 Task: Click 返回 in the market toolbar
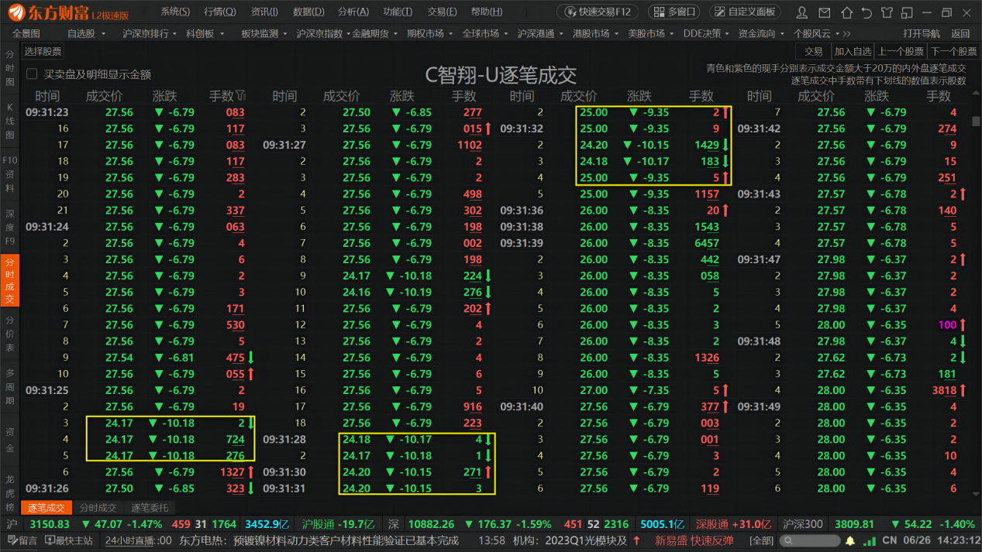point(960,33)
